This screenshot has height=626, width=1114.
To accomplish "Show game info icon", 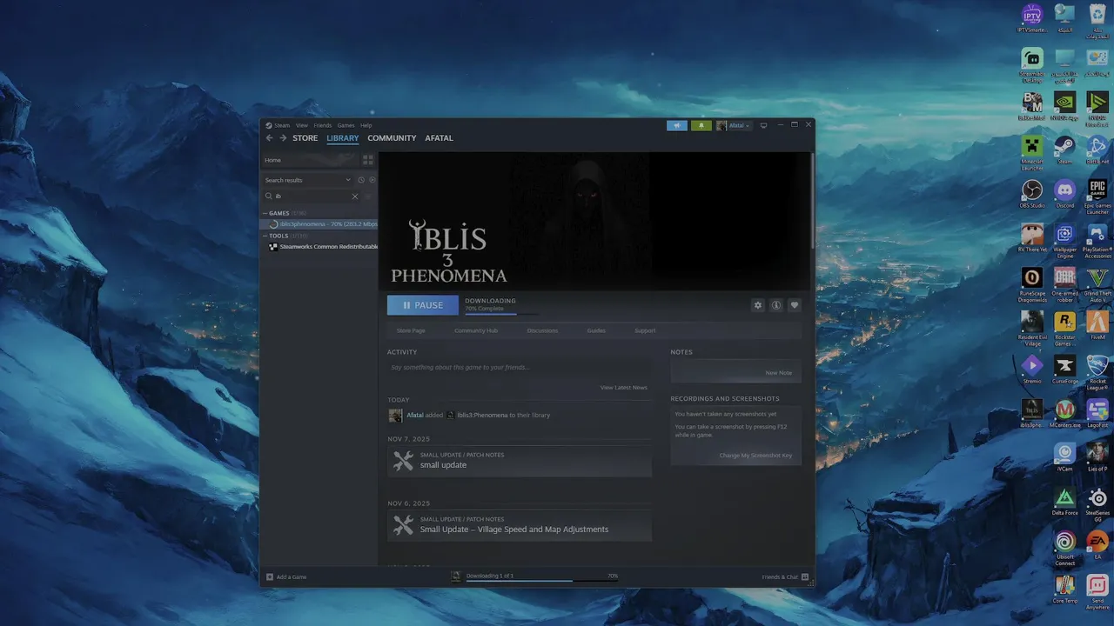I will pyautogui.click(x=775, y=305).
